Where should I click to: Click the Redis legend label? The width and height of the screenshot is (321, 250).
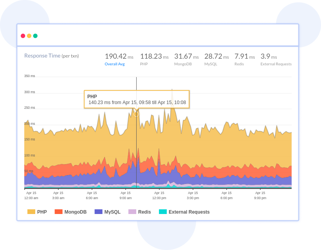pyautogui.click(x=144, y=212)
